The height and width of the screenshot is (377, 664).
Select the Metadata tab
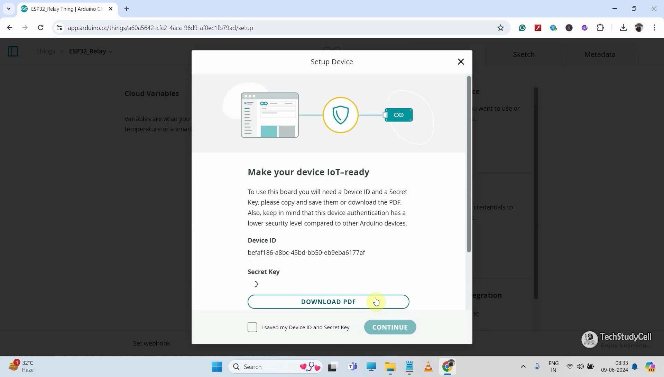pyautogui.click(x=600, y=54)
